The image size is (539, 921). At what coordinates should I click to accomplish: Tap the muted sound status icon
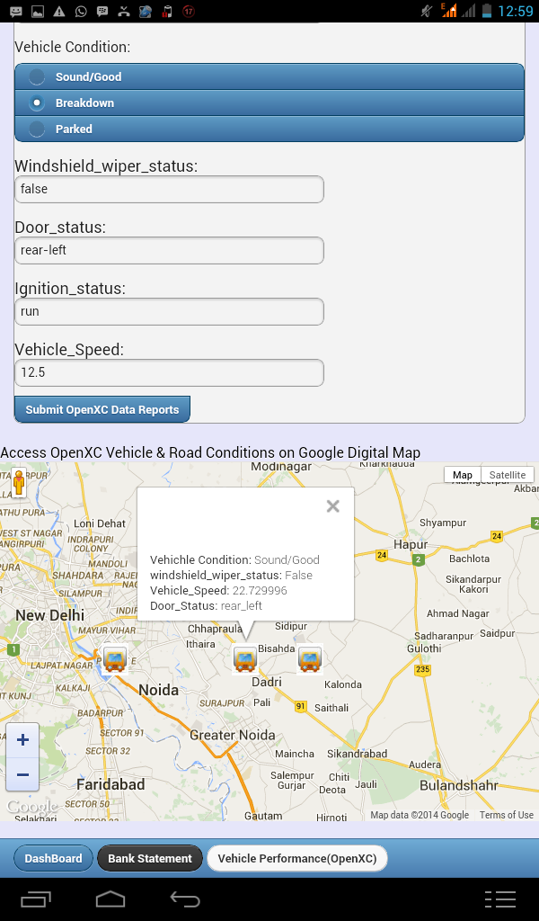(427, 11)
